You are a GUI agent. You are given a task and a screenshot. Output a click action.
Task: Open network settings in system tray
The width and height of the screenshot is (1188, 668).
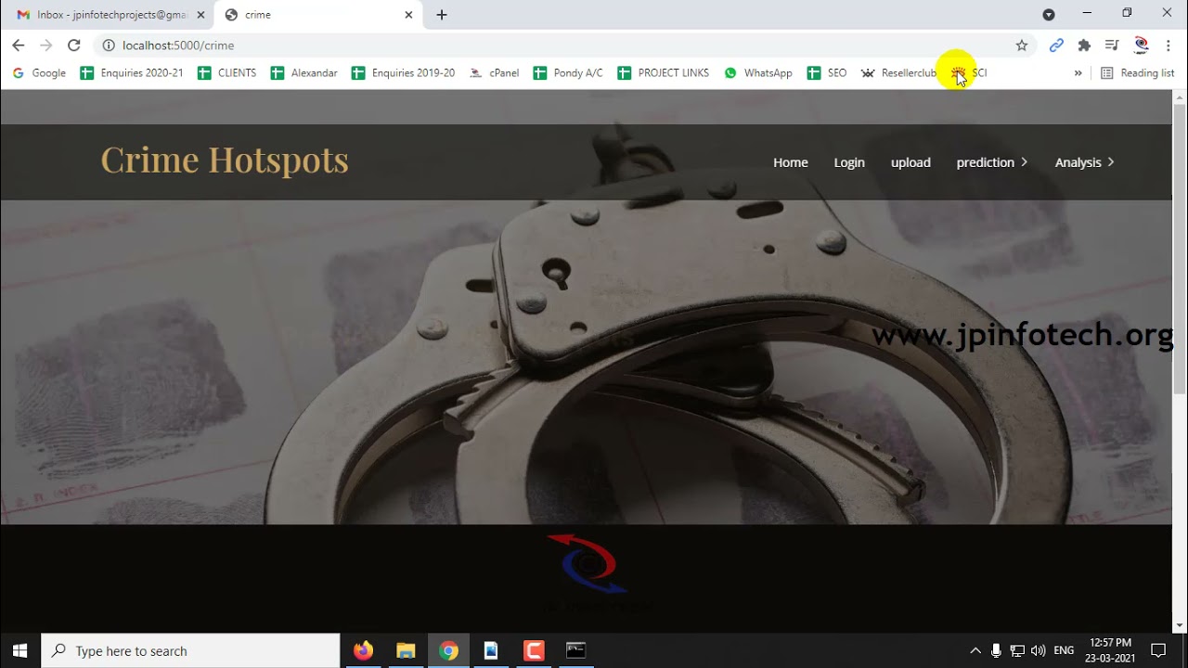point(1017,650)
